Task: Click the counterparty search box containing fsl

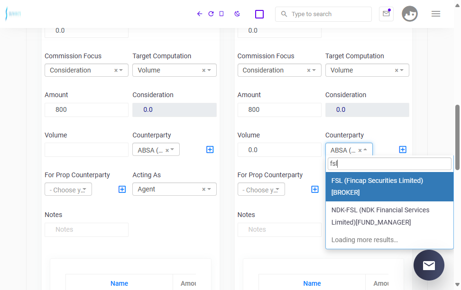Action: (389, 163)
